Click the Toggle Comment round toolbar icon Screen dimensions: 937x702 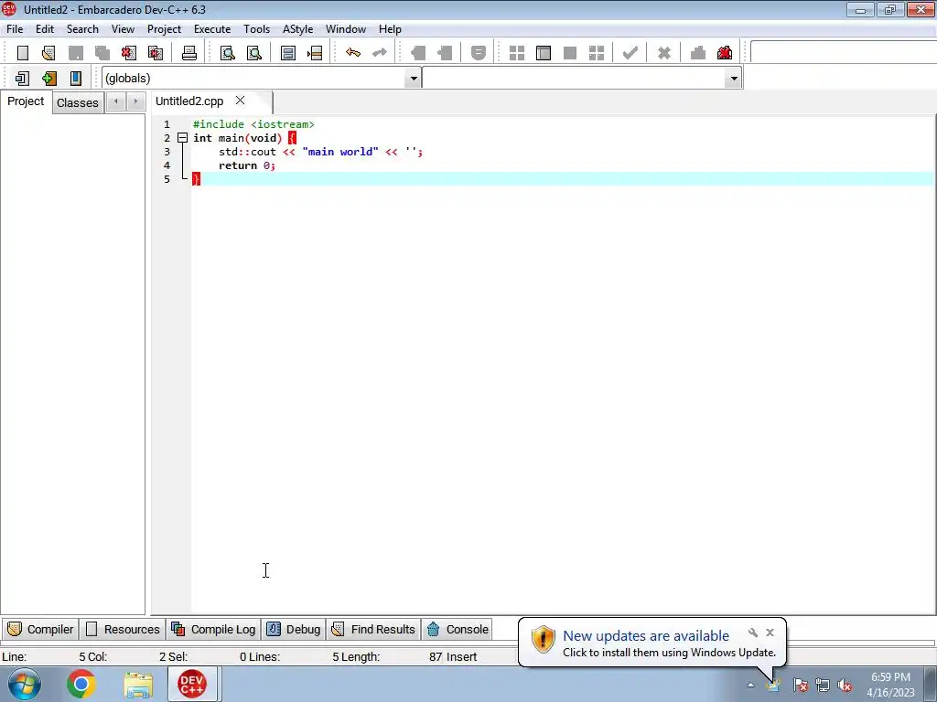click(x=478, y=53)
